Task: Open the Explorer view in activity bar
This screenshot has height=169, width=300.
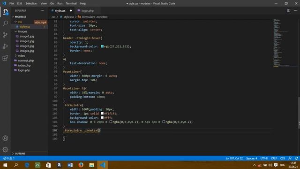Action: (5, 12)
